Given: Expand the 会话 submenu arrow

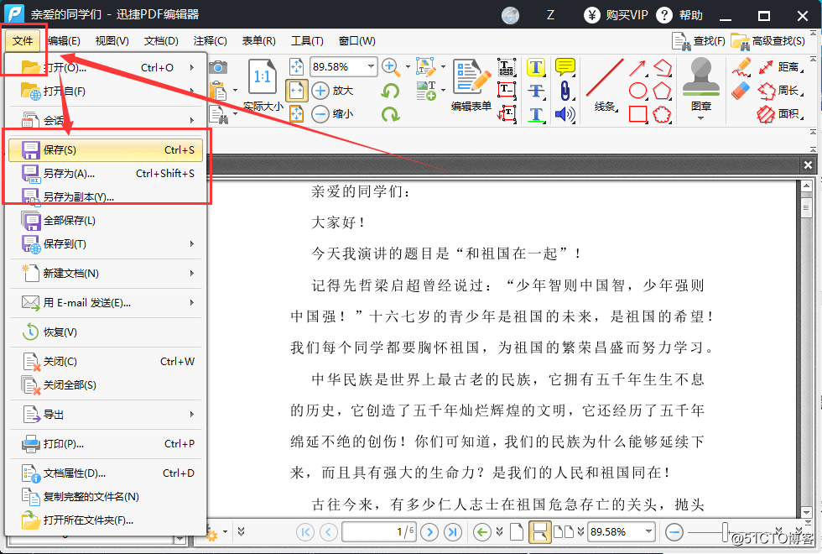Looking at the screenshot, I should tap(192, 120).
